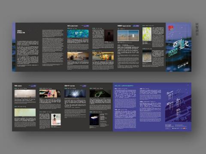Click the green-yellow vertical abstract image

tap(147, 34)
